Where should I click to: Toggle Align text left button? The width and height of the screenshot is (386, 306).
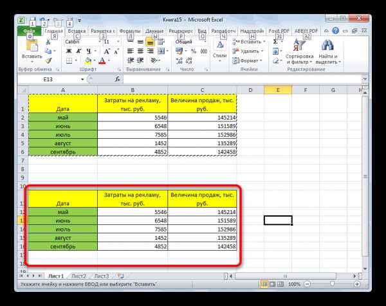click(x=131, y=51)
